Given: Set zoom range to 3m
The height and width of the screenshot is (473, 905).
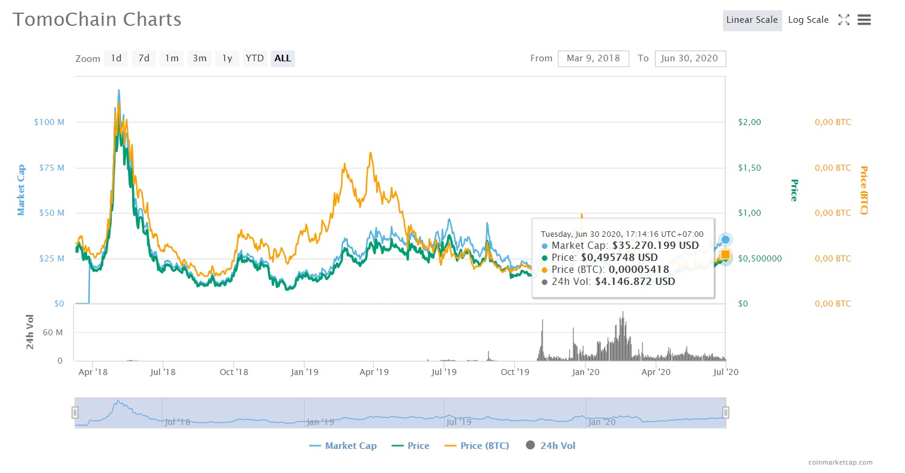Looking at the screenshot, I should (x=200, y=58).
